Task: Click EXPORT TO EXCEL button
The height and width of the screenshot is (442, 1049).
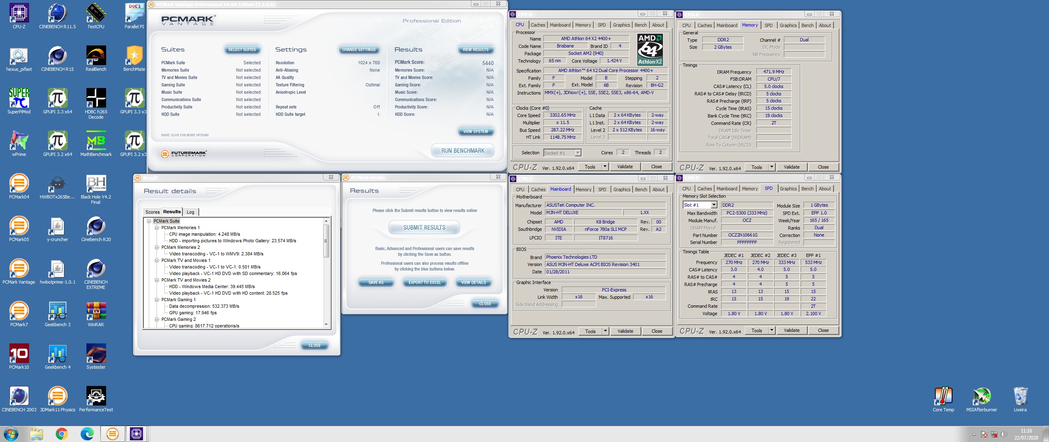Action: [x=425, y=282]
